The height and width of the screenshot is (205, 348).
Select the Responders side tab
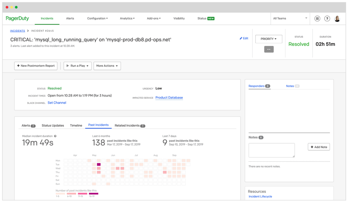[256, 86]
